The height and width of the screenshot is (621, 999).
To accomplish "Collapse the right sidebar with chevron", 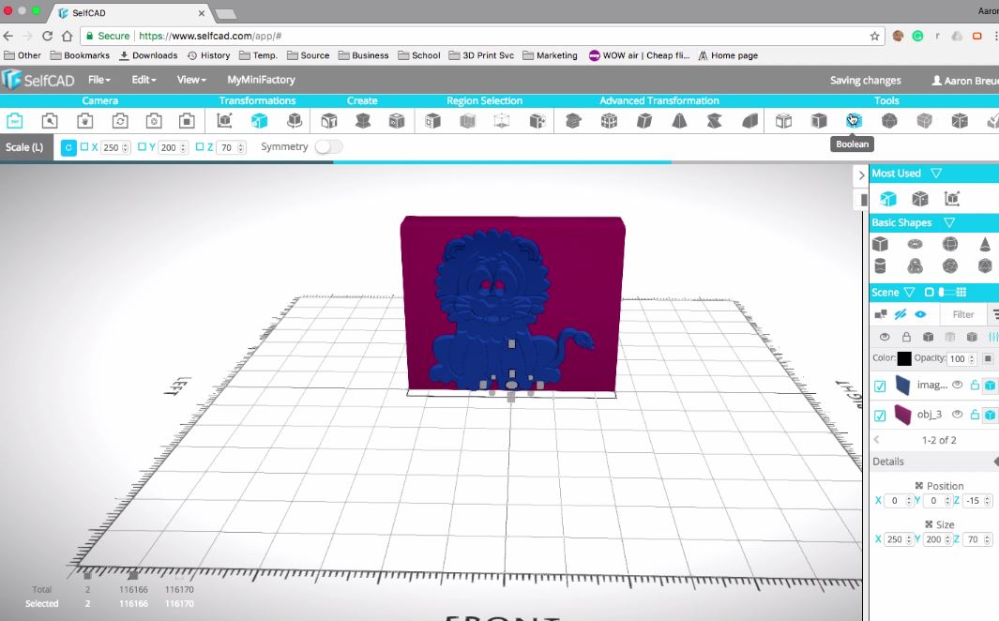I will point(861,175).
